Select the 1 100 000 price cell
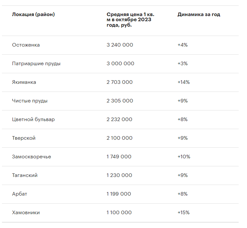This screenshot has height=228, width=247. point(119,213)
